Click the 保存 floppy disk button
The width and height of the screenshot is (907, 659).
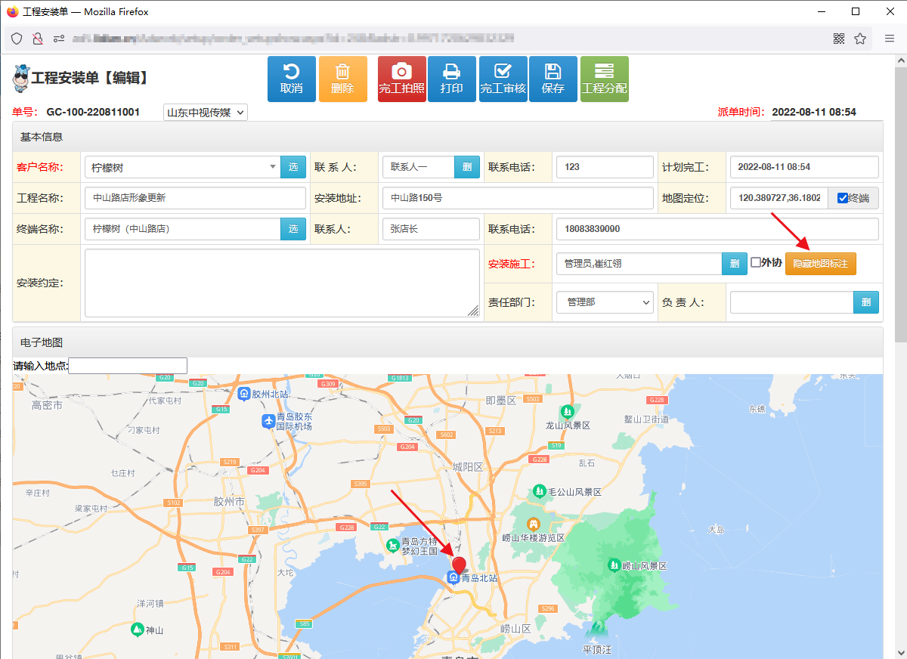coord(553,79)
